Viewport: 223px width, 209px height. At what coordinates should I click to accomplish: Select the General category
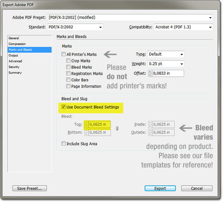coord(30,38)
